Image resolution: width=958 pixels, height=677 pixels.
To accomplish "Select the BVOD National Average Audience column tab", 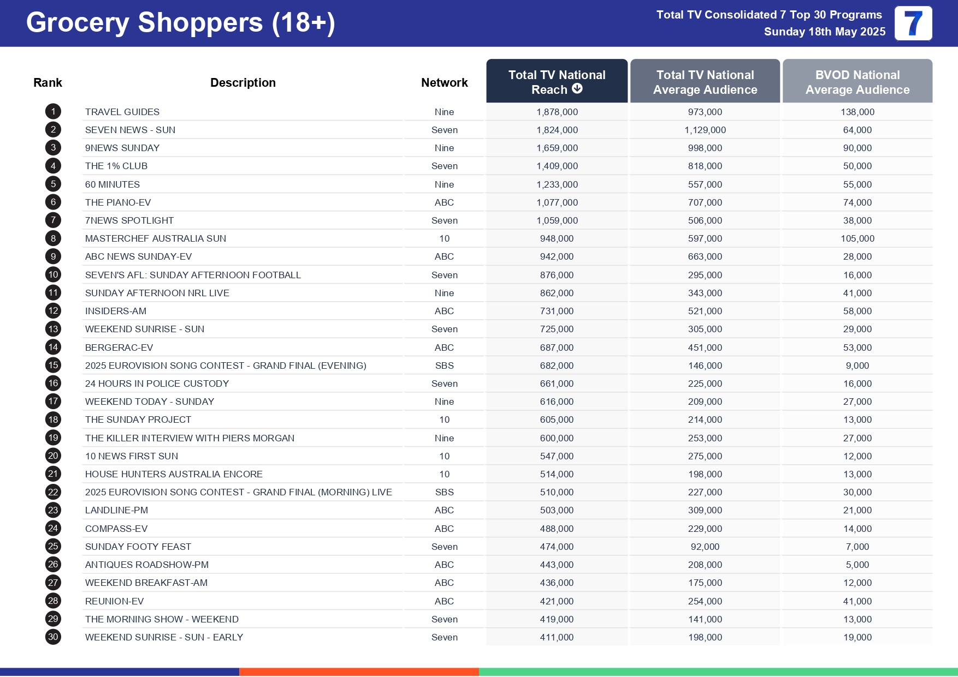I will 857,82.
